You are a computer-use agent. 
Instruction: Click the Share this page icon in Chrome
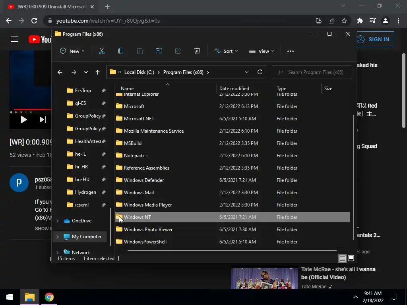[331, 21]
